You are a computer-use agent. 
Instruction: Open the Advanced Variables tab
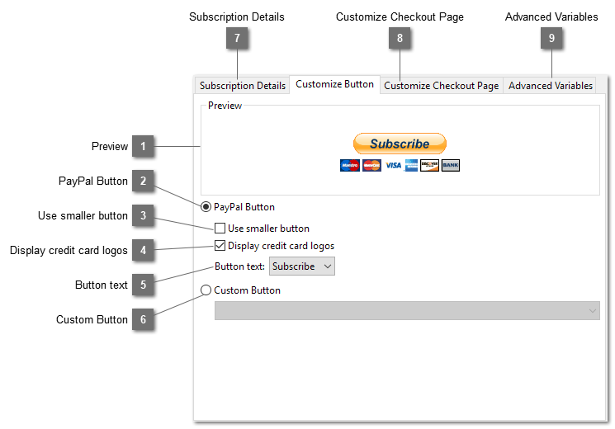tap(550, 86)
